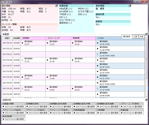The image size is (149, 125).
Task: Click the MRSA (+) test result
Action: point(83,9)
